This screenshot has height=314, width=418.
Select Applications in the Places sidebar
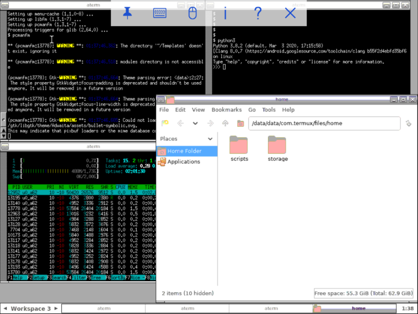point(184,161)
